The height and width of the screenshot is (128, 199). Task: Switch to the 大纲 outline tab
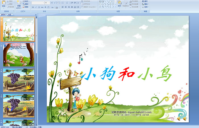click(10, 14)
